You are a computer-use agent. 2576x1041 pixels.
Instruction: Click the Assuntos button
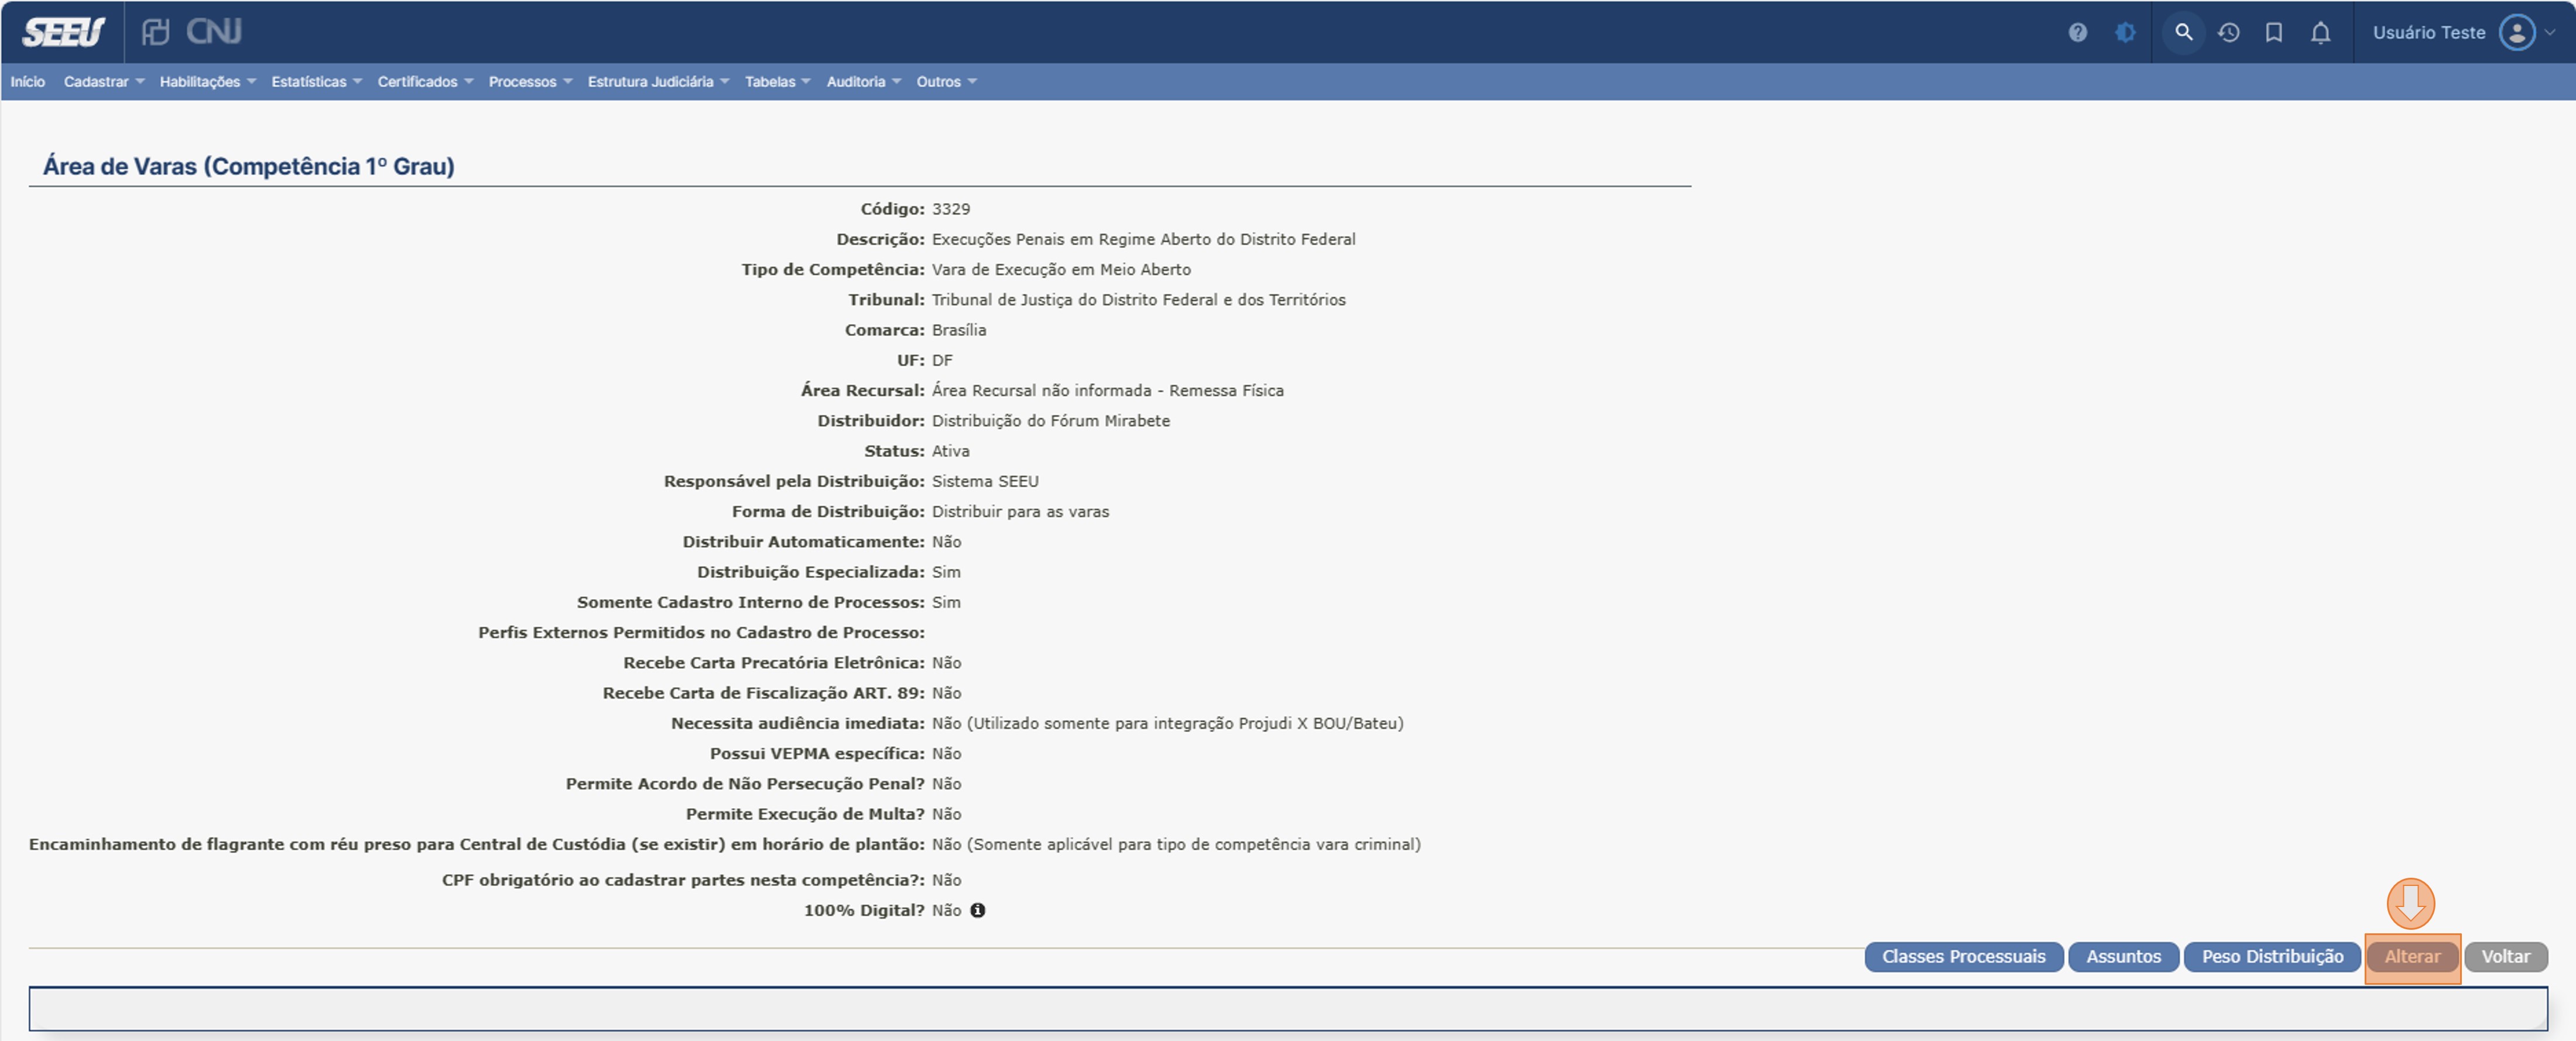coord(2123,957)
